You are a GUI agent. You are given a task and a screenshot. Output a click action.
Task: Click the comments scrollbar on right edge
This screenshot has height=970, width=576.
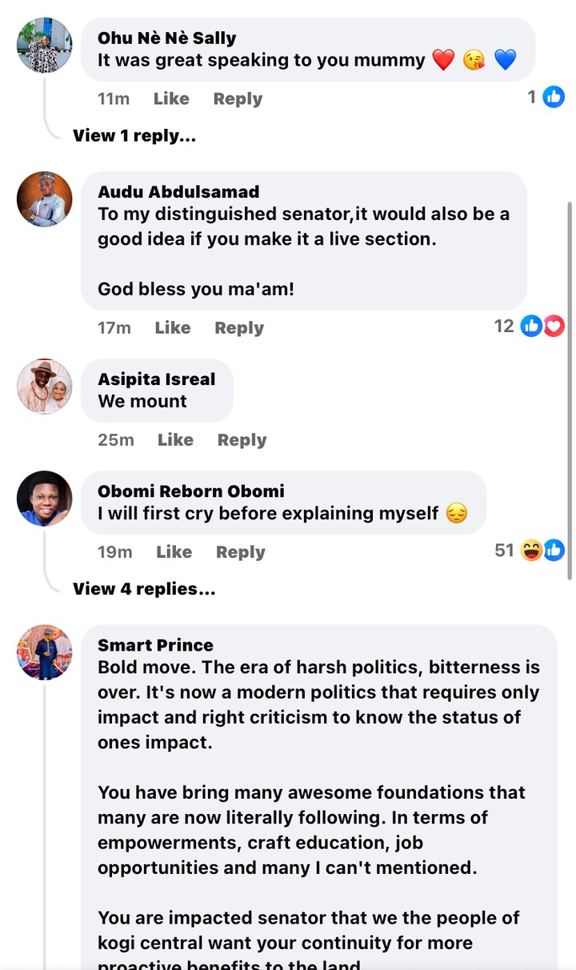click(x=570, y=384)
